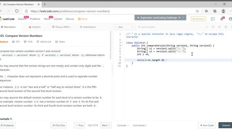Image resolution: width=232 pixels, height=130 pixels.
Task: Open the Contribute link
Action: pyautogui.click(x=139, y=125)
